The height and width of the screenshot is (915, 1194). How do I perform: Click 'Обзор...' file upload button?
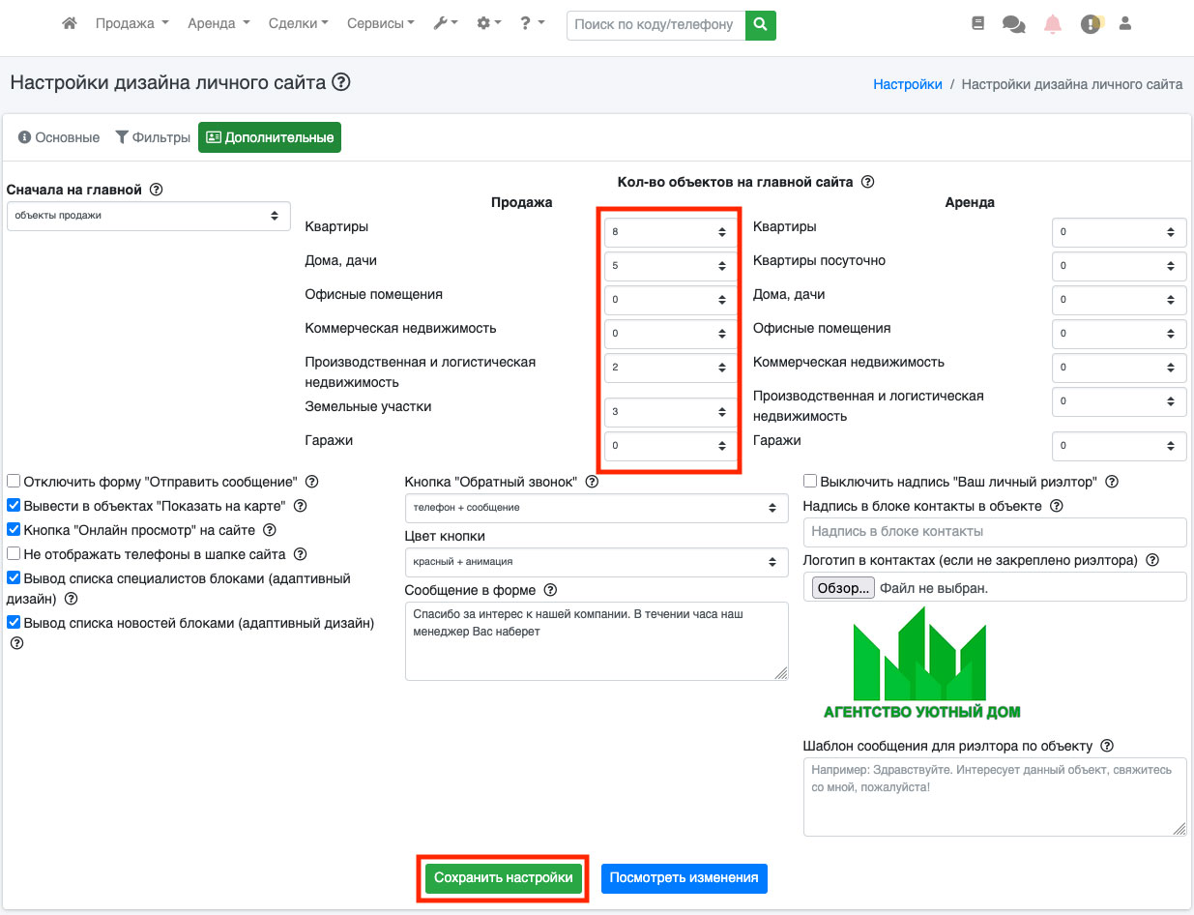(843, 587)
